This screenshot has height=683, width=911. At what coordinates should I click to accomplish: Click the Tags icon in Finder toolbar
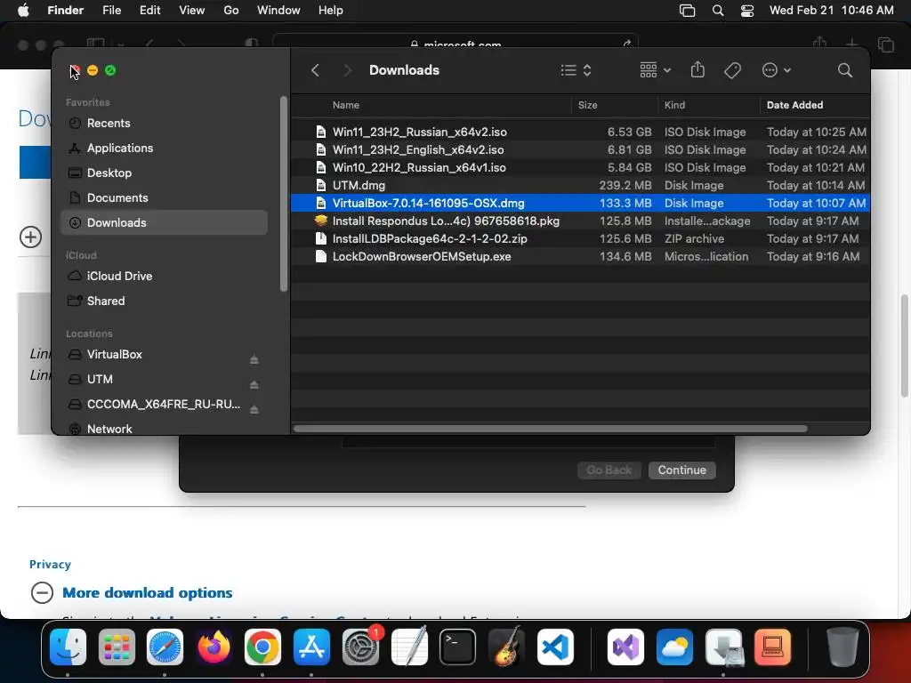(733, 70)
